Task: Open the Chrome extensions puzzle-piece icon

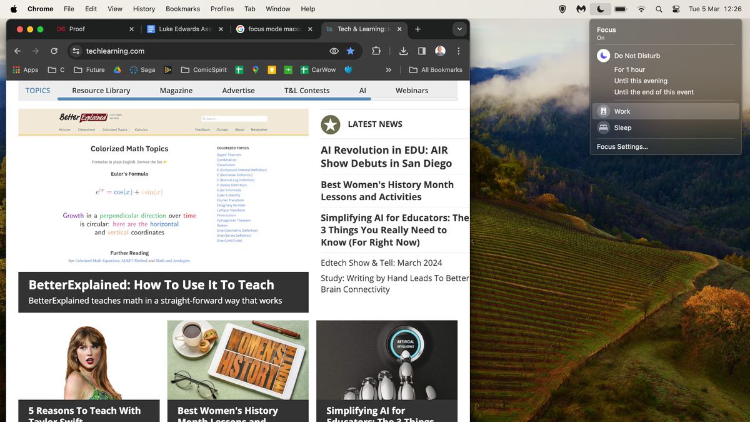Action: point(377,51)
